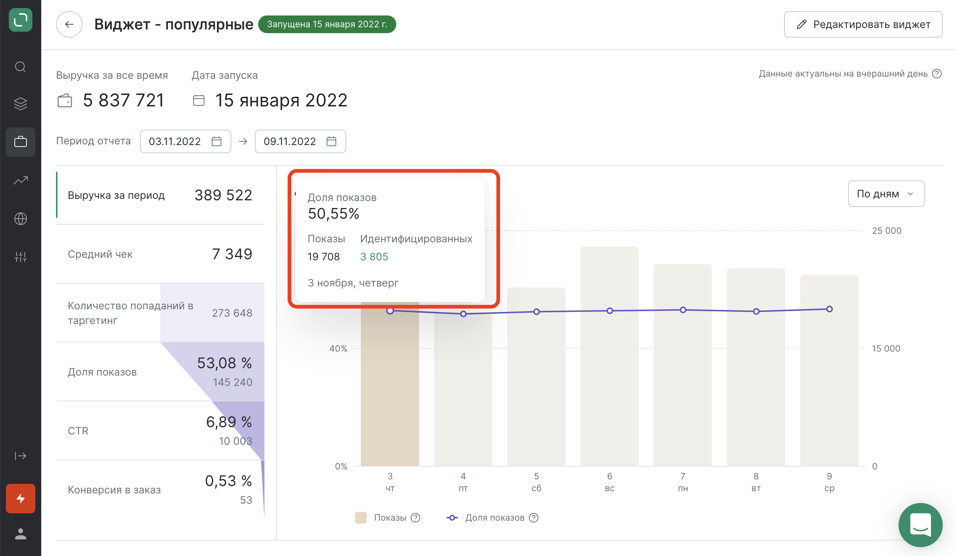Open the user profile icon
This screenshot has width=956, height=556.
tap(21, 534)
